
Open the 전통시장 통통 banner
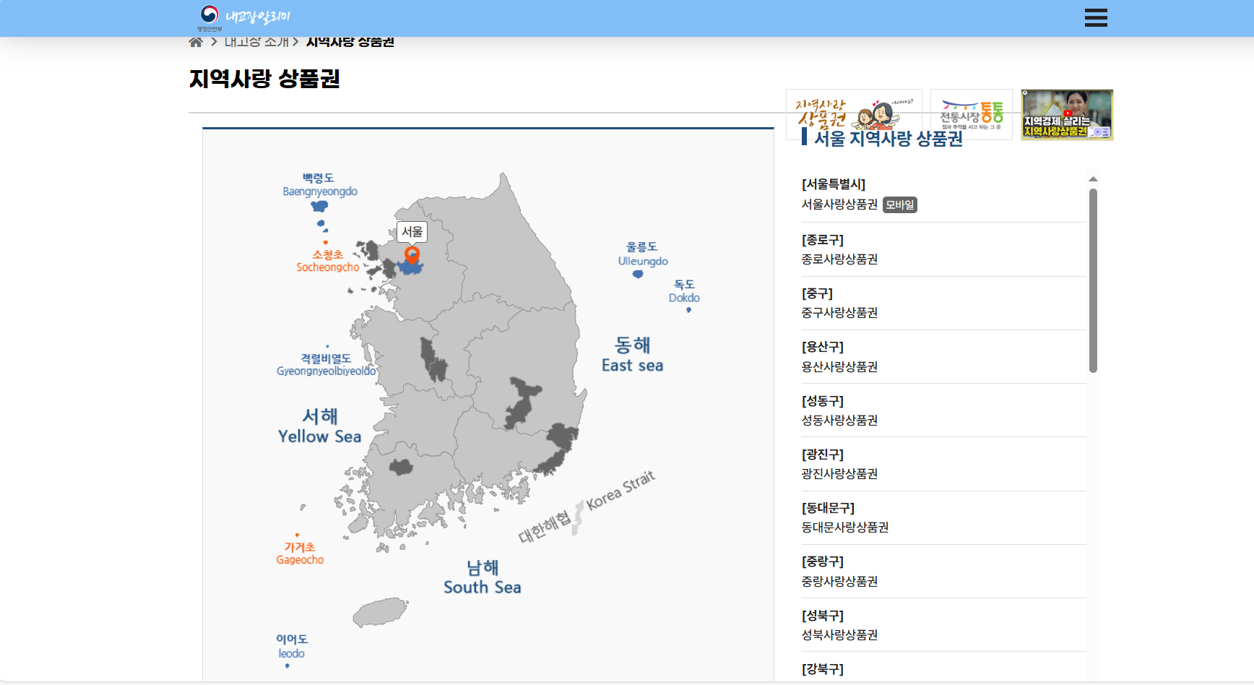pyautogui.click(x=972, y=114)
